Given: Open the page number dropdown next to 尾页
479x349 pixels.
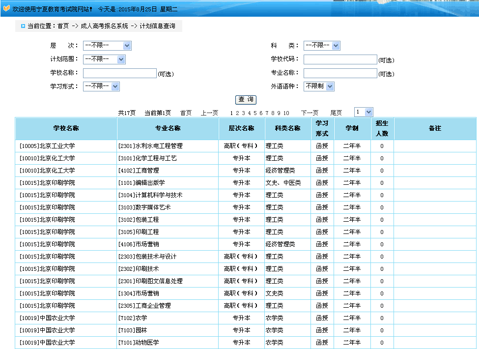Looking at the screenshot, I should click(364, 112).
